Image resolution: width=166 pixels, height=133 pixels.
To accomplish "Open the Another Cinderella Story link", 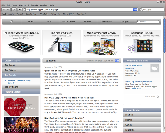I will point(19,81).
